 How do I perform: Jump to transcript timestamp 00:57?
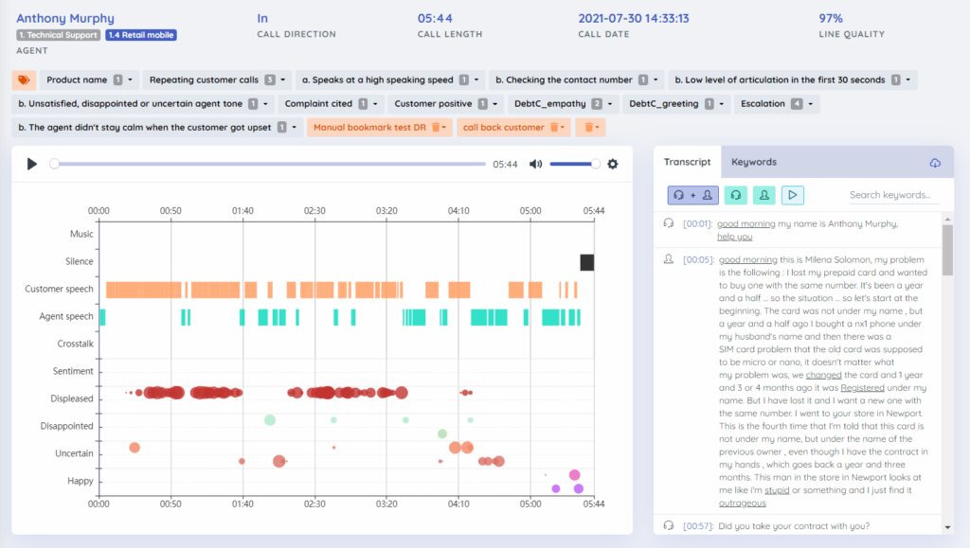(x=696, y=525)
